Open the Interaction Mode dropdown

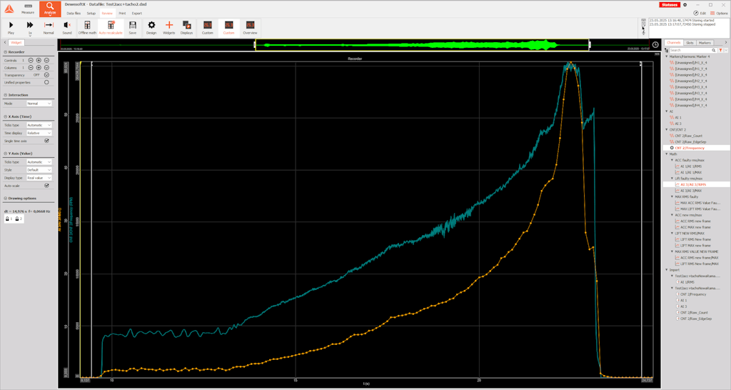point(39,104)
